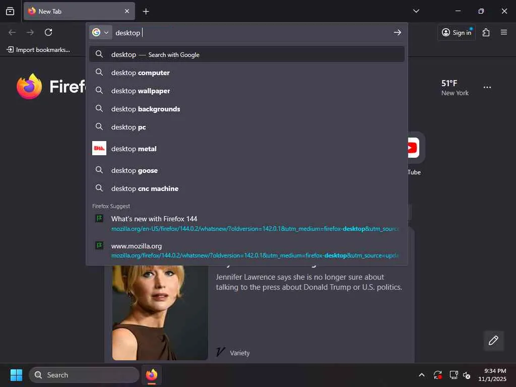Select the 'desktop goose' suggestion

(247, 170)
